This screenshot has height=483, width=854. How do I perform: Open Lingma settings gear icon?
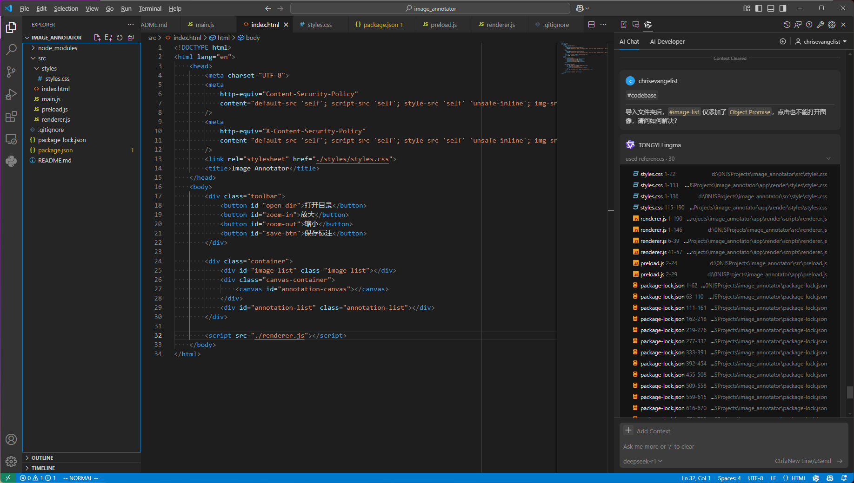pos(832,25)
